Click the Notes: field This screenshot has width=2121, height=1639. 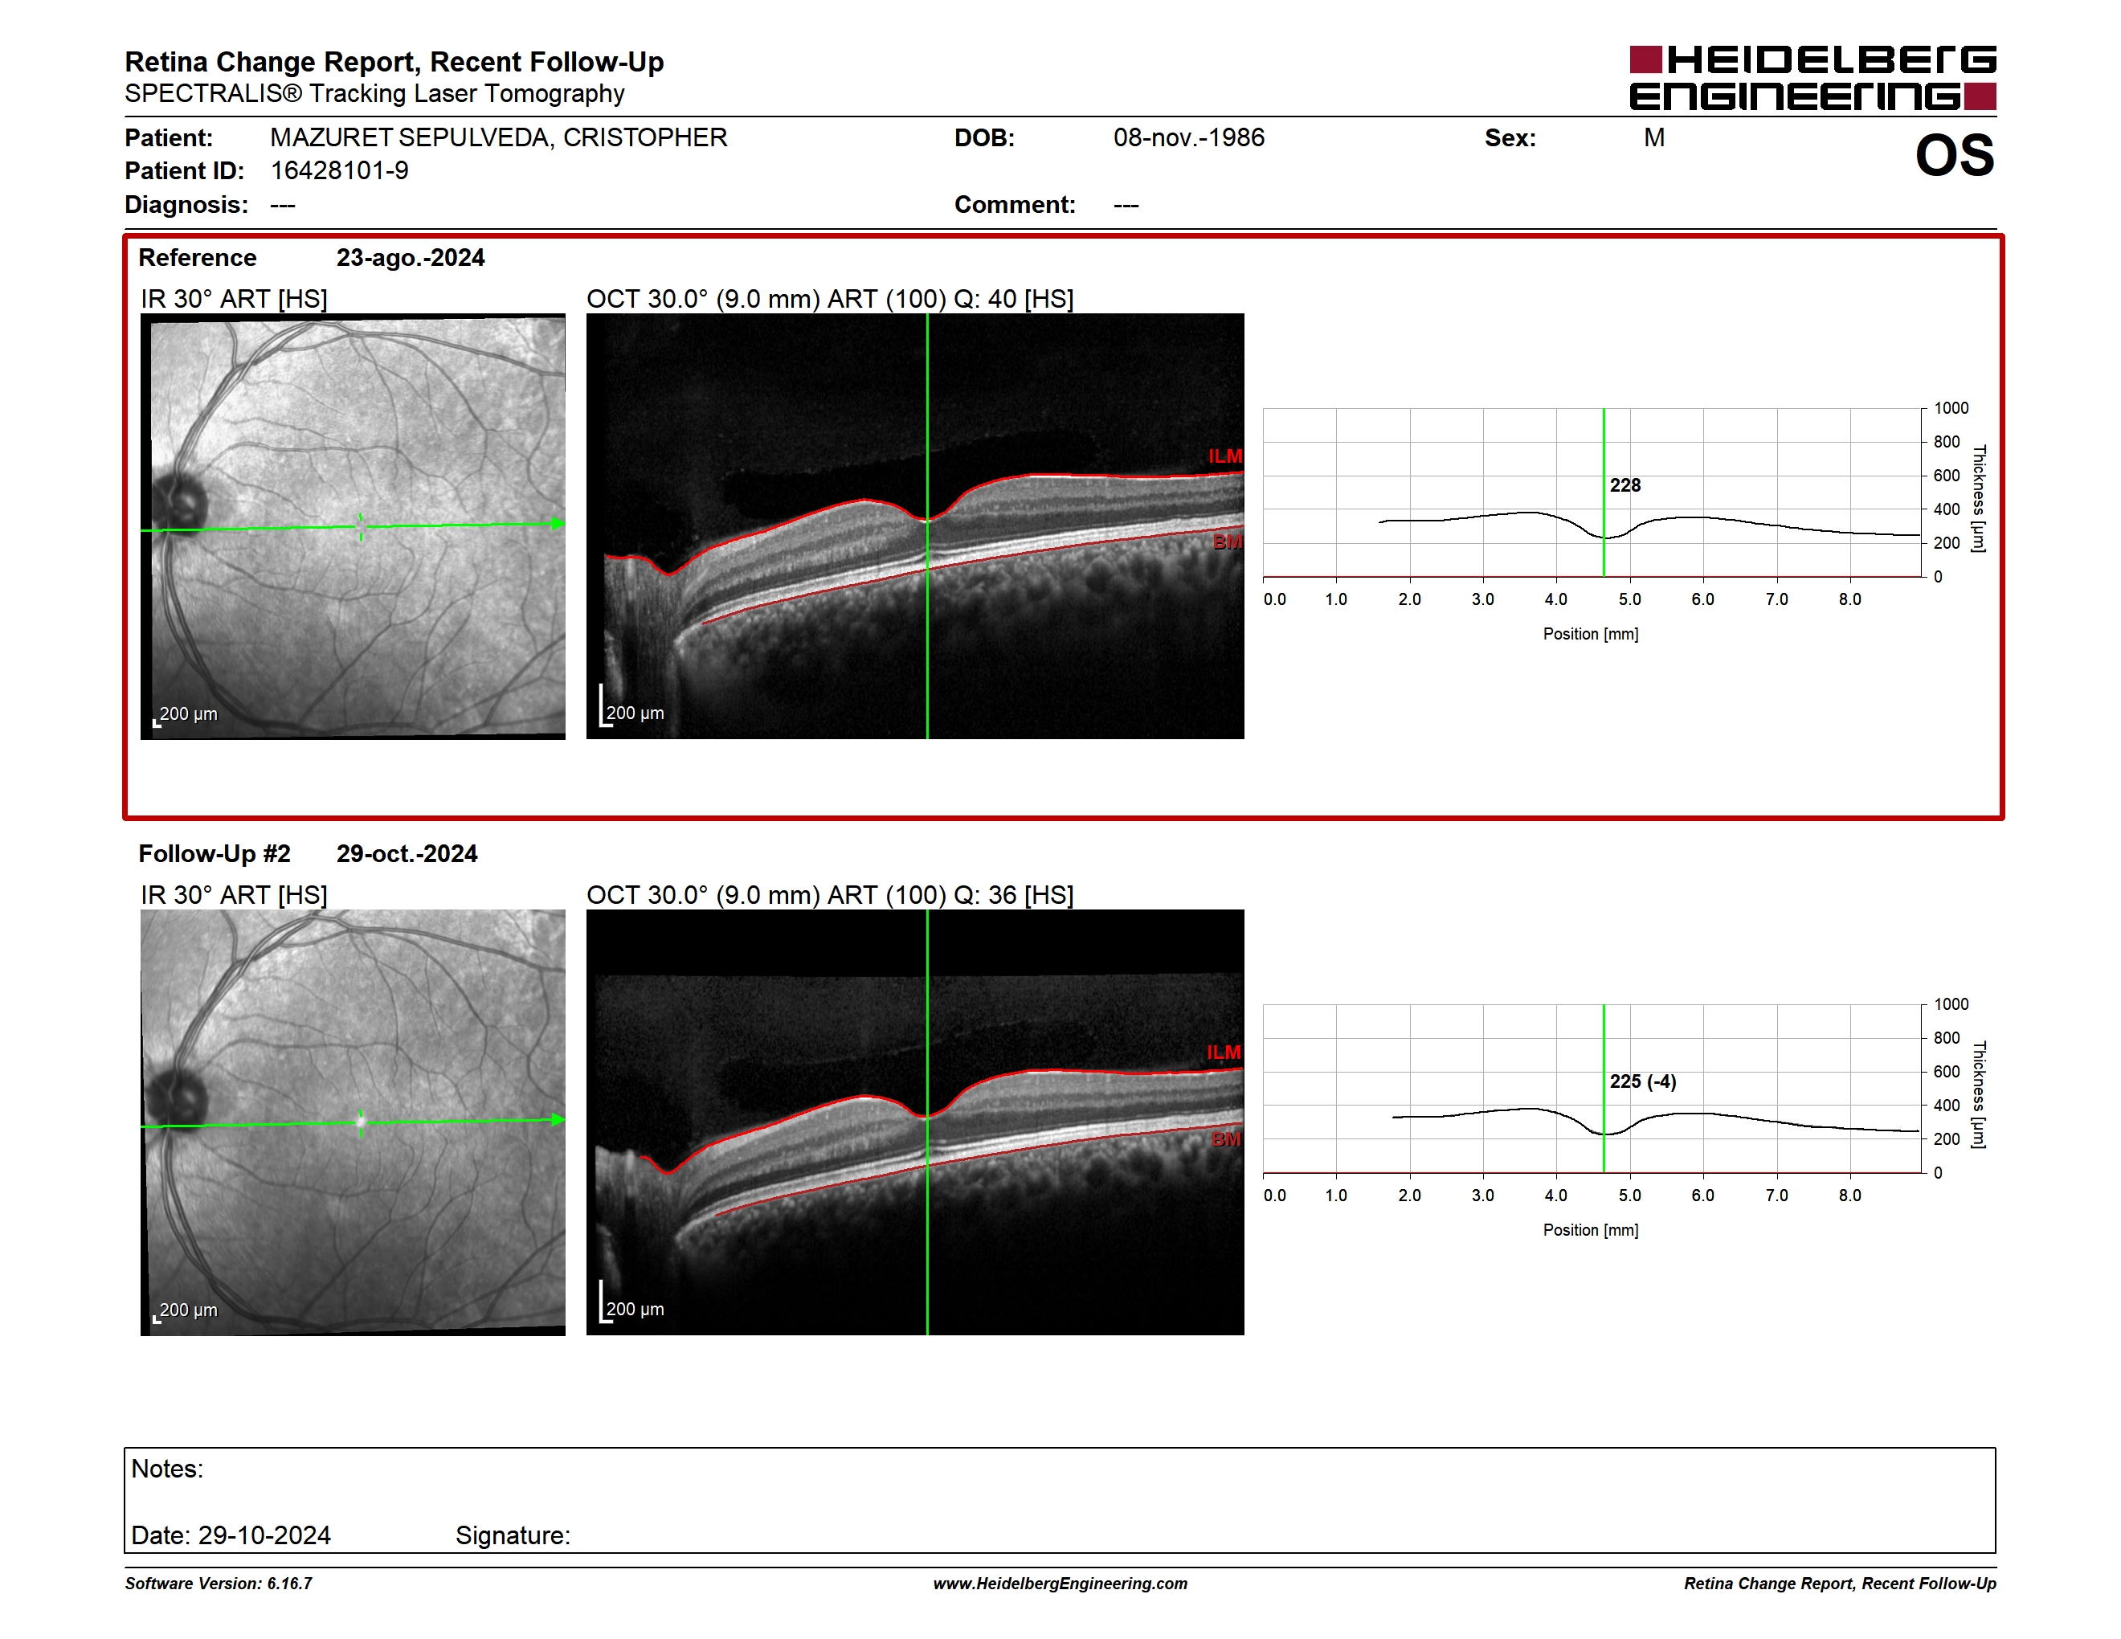(167, 1469)
